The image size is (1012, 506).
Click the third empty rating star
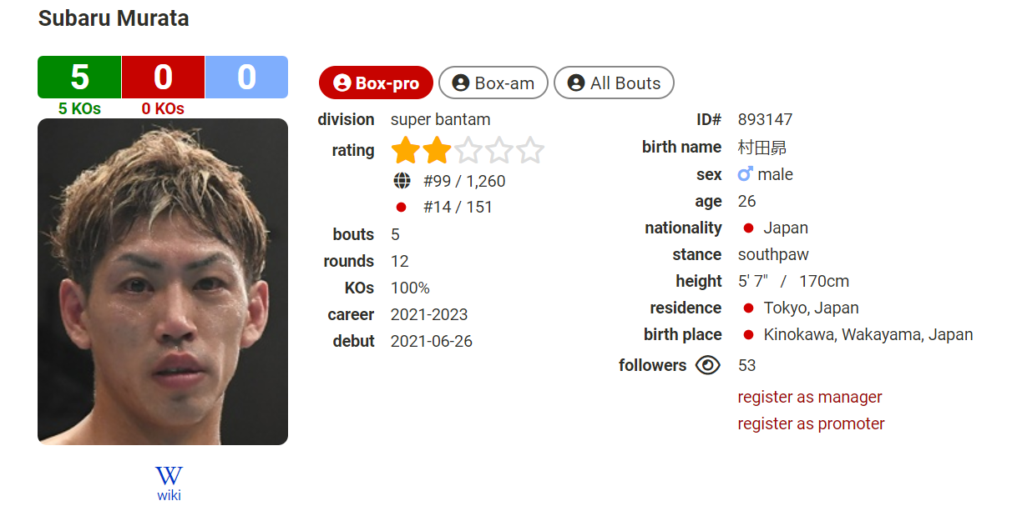[x=468, y=151]
